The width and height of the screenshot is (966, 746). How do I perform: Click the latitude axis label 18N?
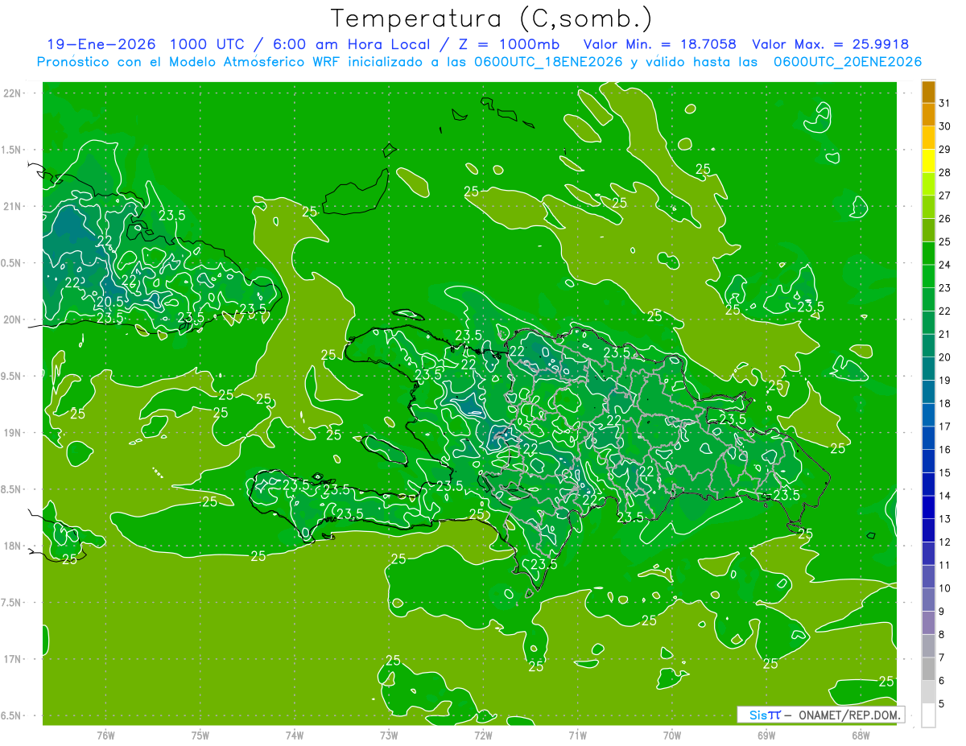click(12, 546)
